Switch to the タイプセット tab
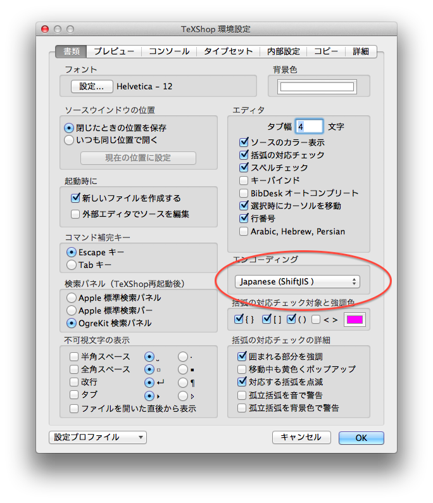The height and width of the screenshot is (503, 433). [228, 51]
